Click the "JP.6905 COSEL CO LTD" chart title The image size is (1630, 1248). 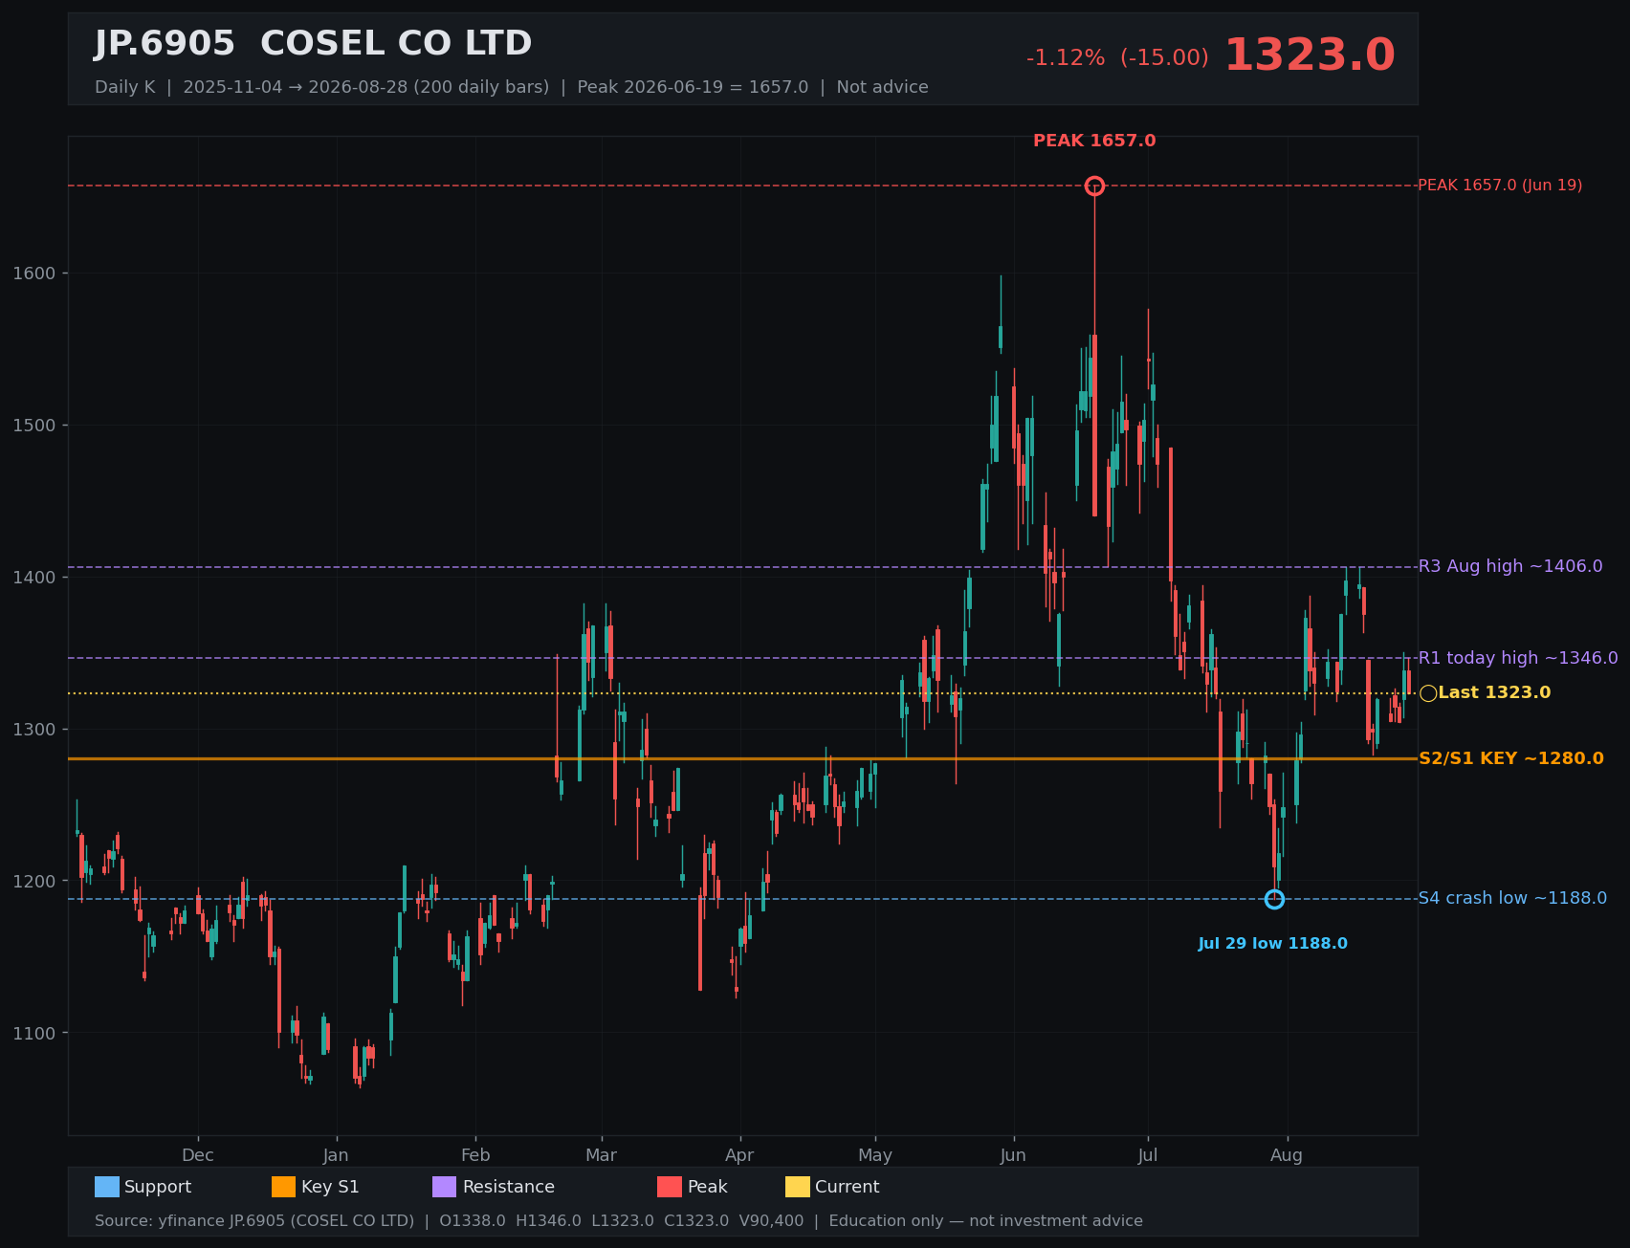(313, 44)
